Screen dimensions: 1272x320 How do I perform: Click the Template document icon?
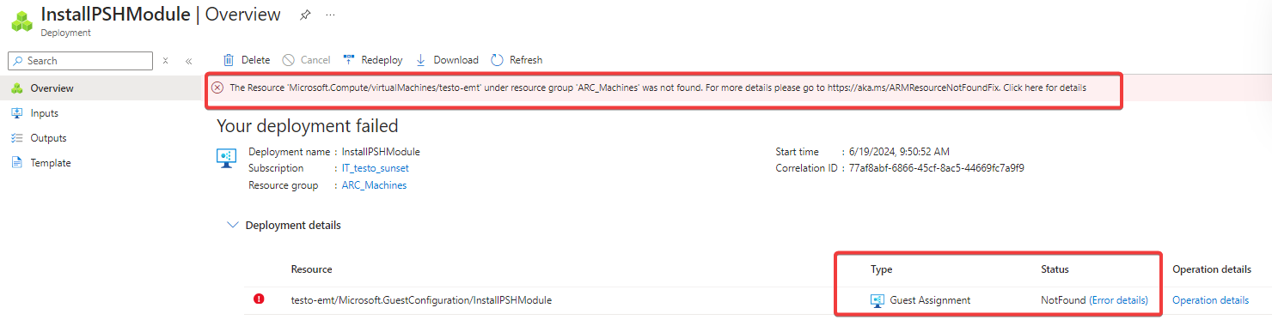coord(16,163)
